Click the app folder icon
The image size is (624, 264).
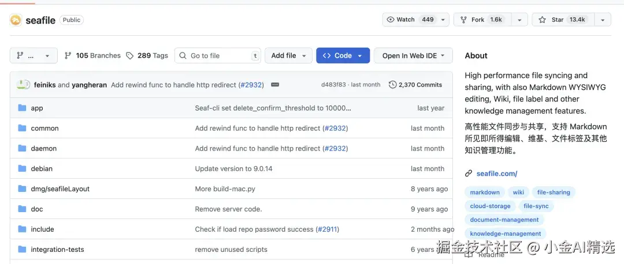(23, 108)
